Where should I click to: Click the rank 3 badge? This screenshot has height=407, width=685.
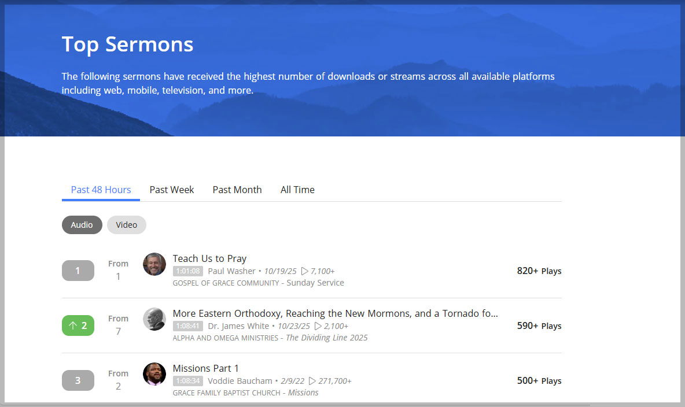point(78,380)
